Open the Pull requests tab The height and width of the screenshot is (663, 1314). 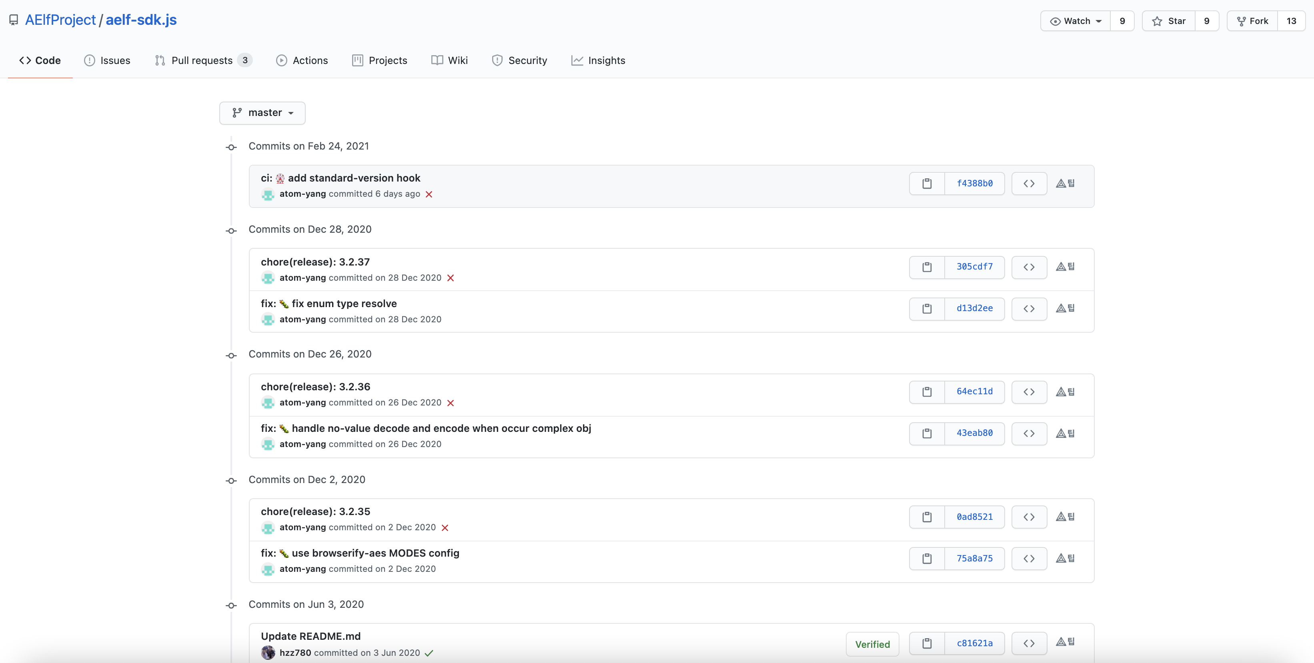click(x=203, y=60)
